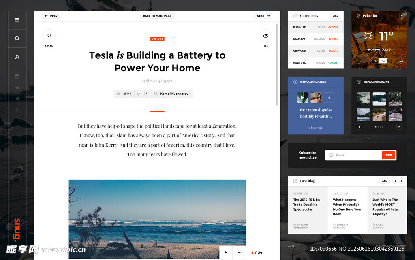Select the EUR/USD currency row
The width and height of the screenshot is (415, 260).
[316, 27]
